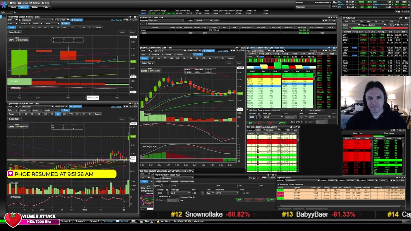Open the Quote Montage view dropdown
The image size is (411, 231).
[260, 51]
